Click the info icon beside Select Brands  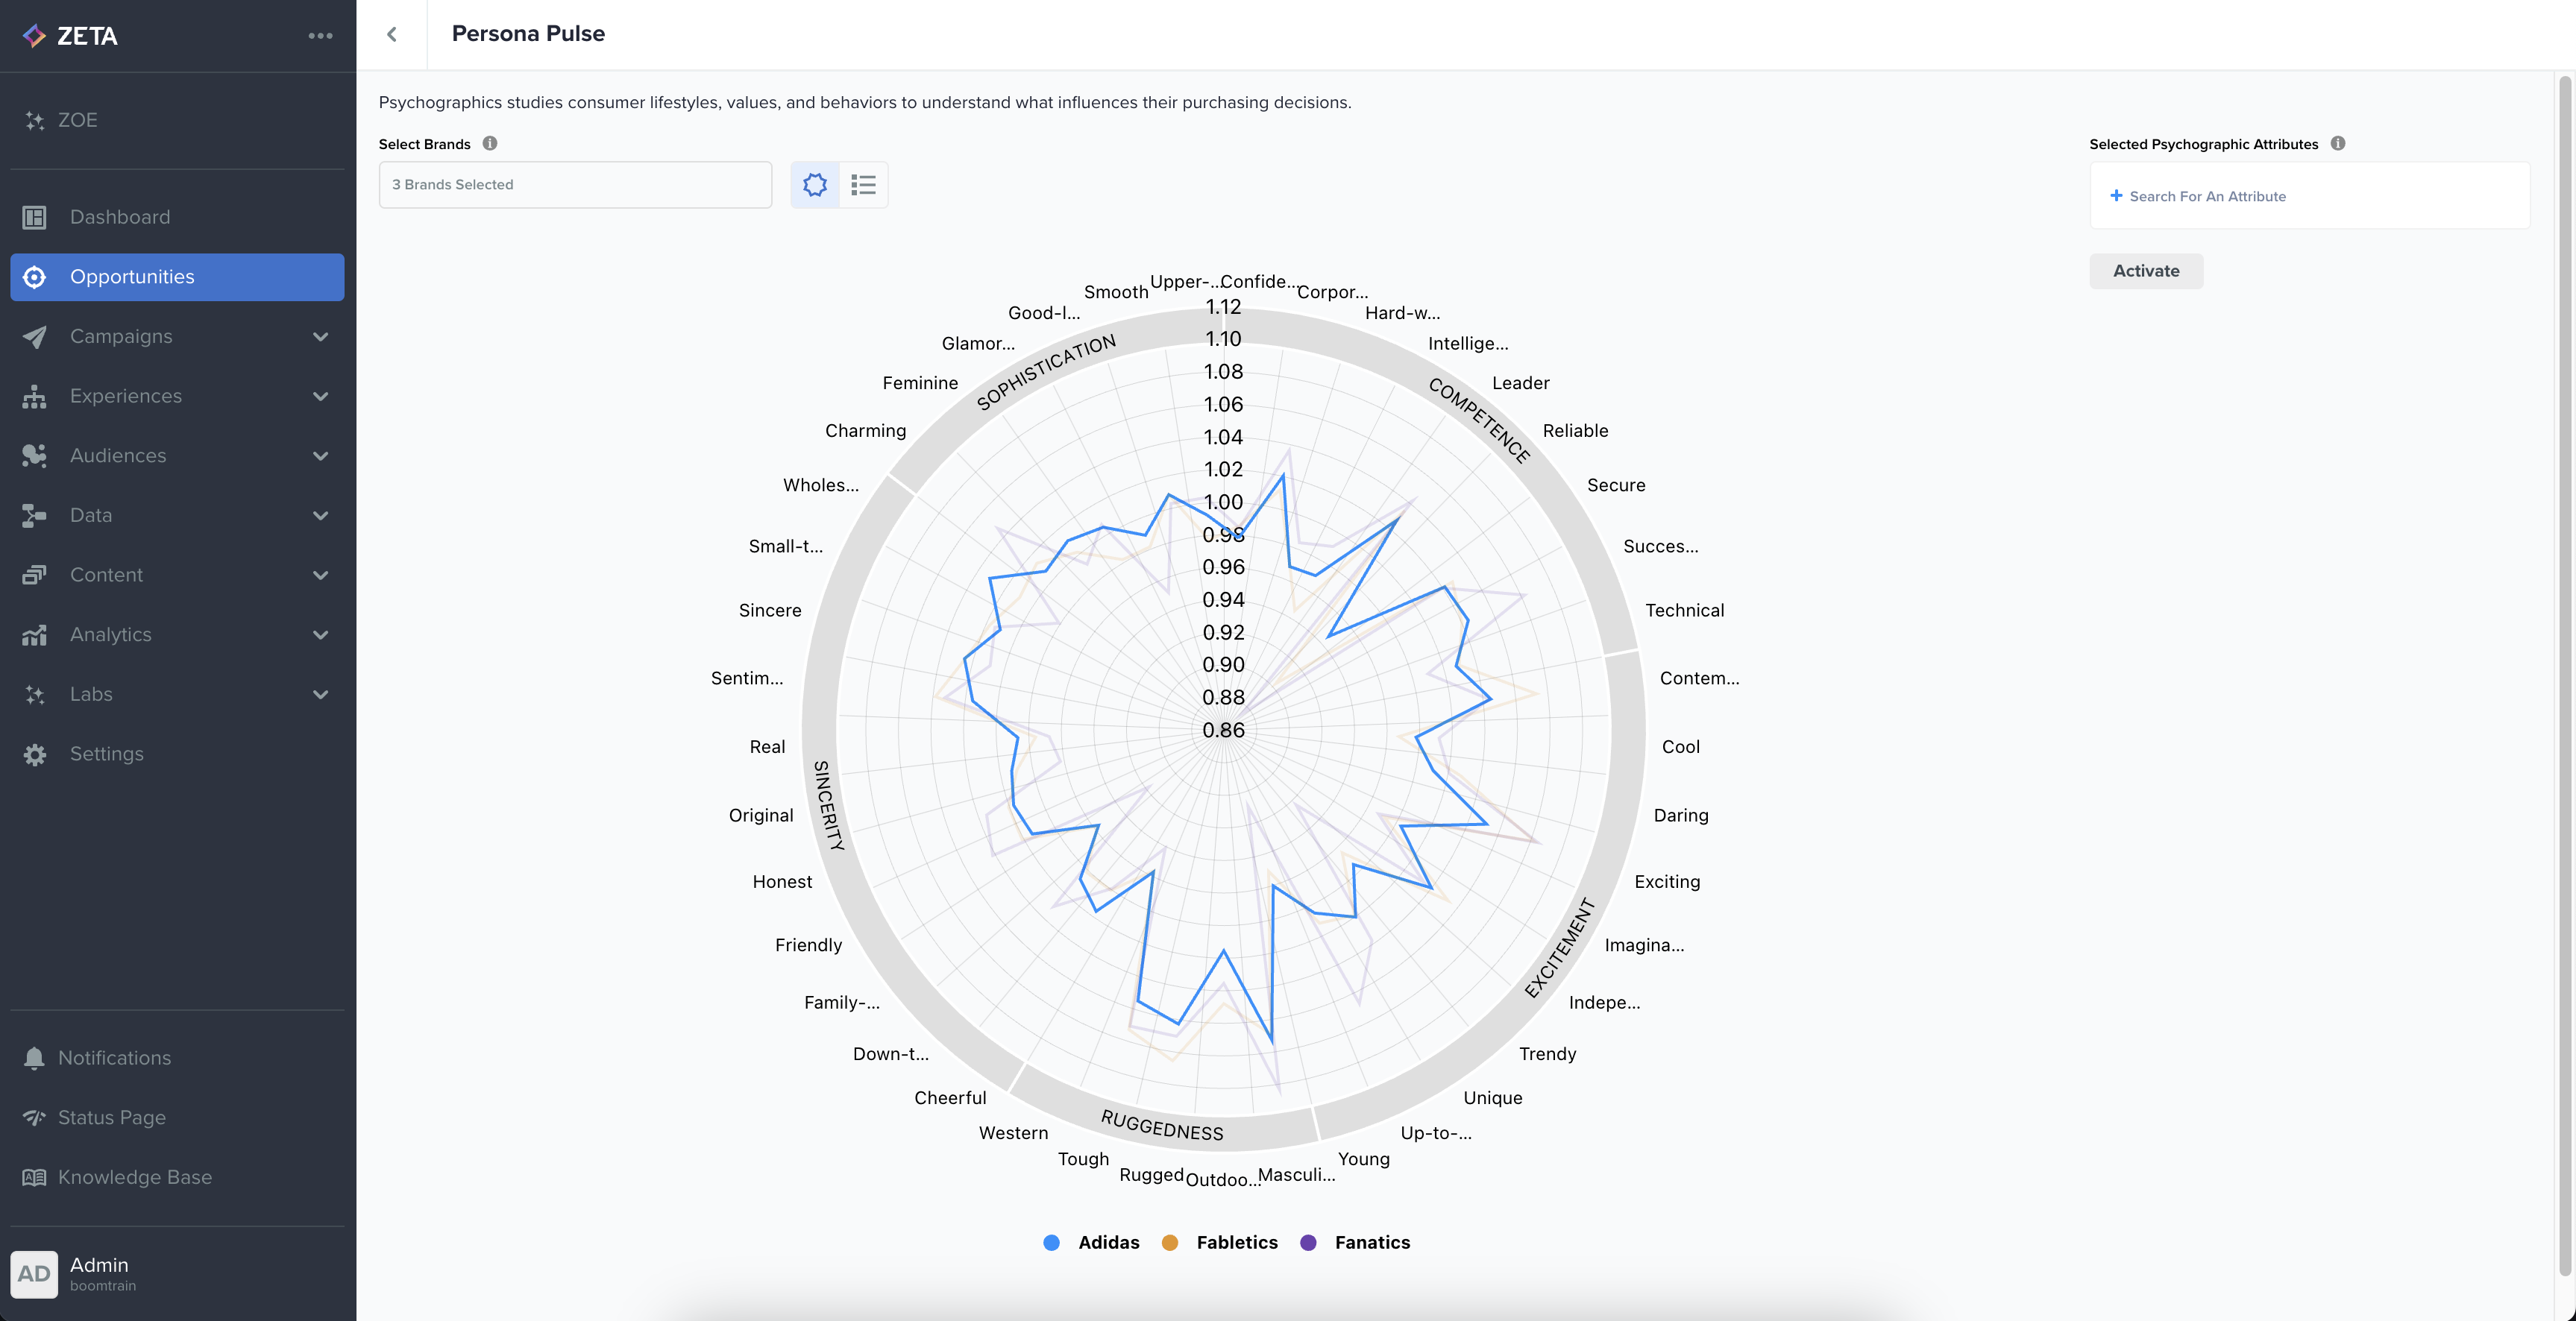tap(490, 143)
